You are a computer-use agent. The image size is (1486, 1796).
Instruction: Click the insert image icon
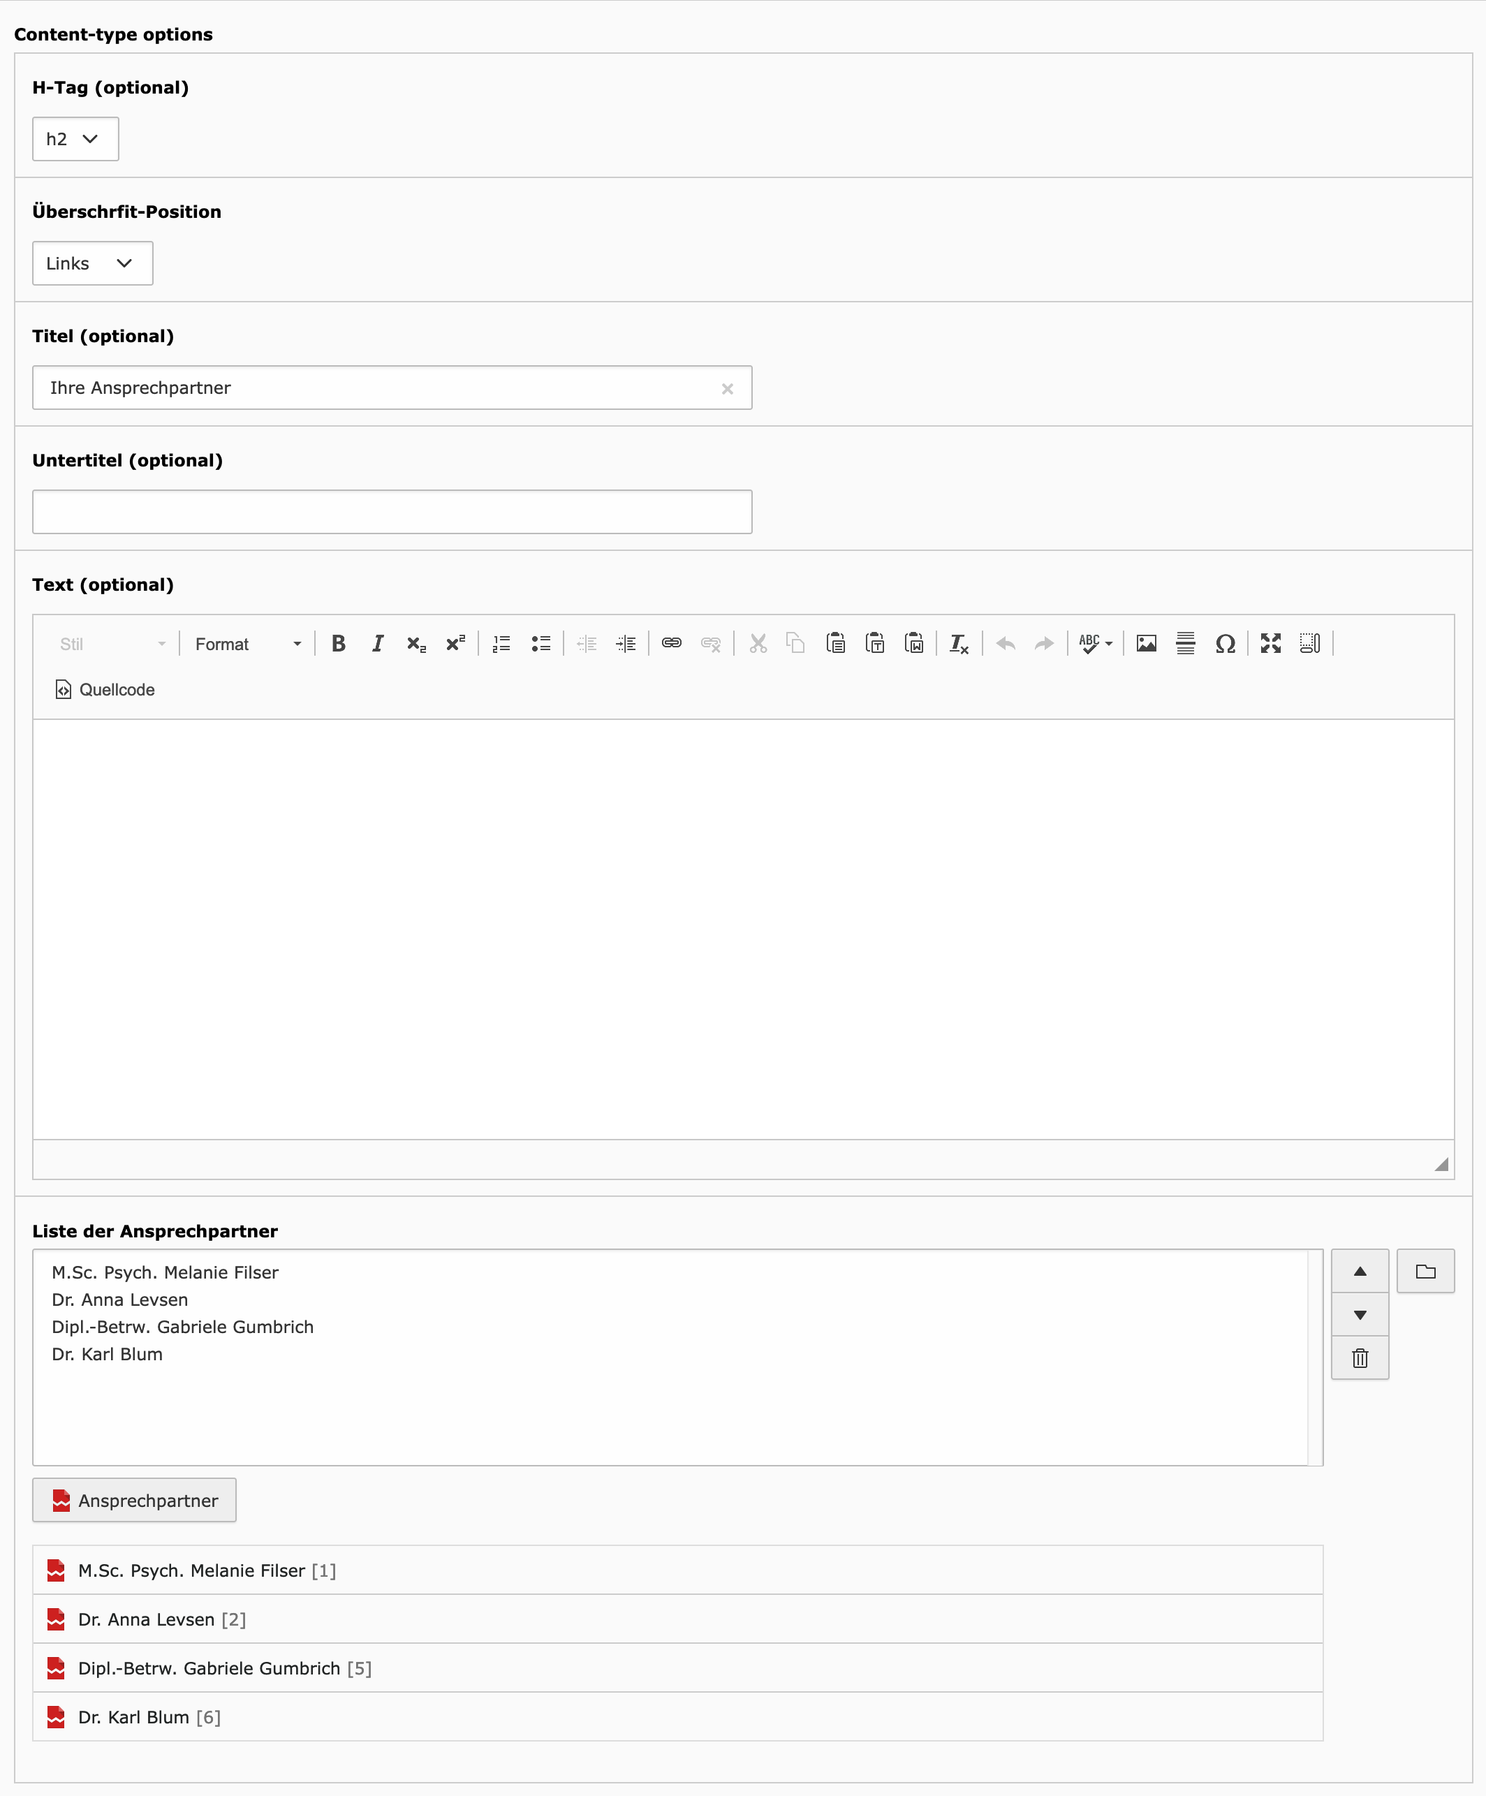(x=1147, y=643)
